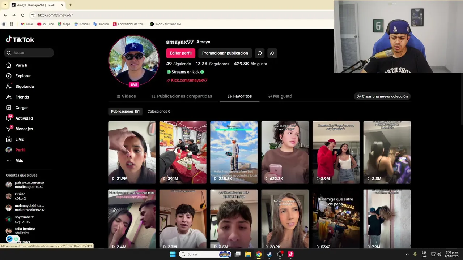Open Cargar to upload a video
Viewport: 463px width, 260px height.
17,108
